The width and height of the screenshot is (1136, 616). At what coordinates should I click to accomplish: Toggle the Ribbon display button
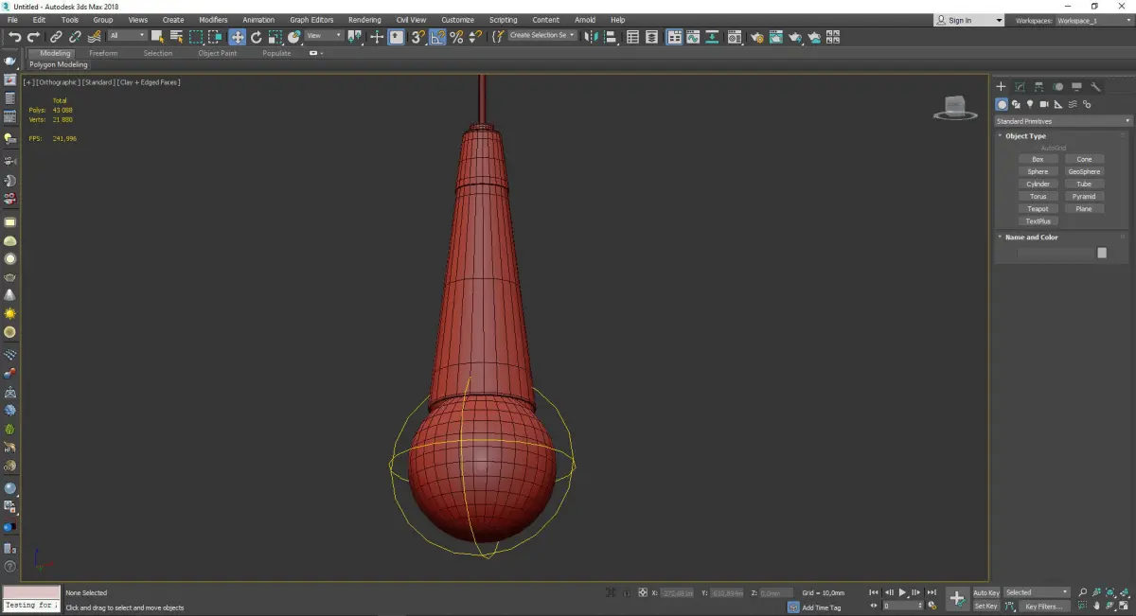[674, 37]
